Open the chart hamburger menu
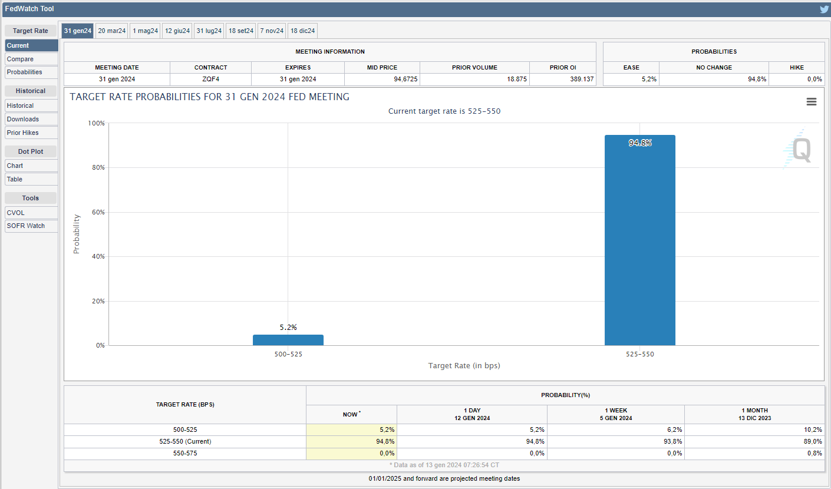831x489 pixels. point(811,102)
